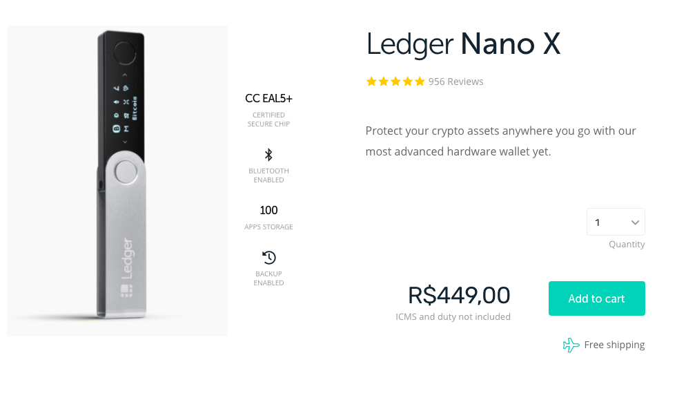Click the Backup Enabled label
686x400 pixels.
click(268, 278)
